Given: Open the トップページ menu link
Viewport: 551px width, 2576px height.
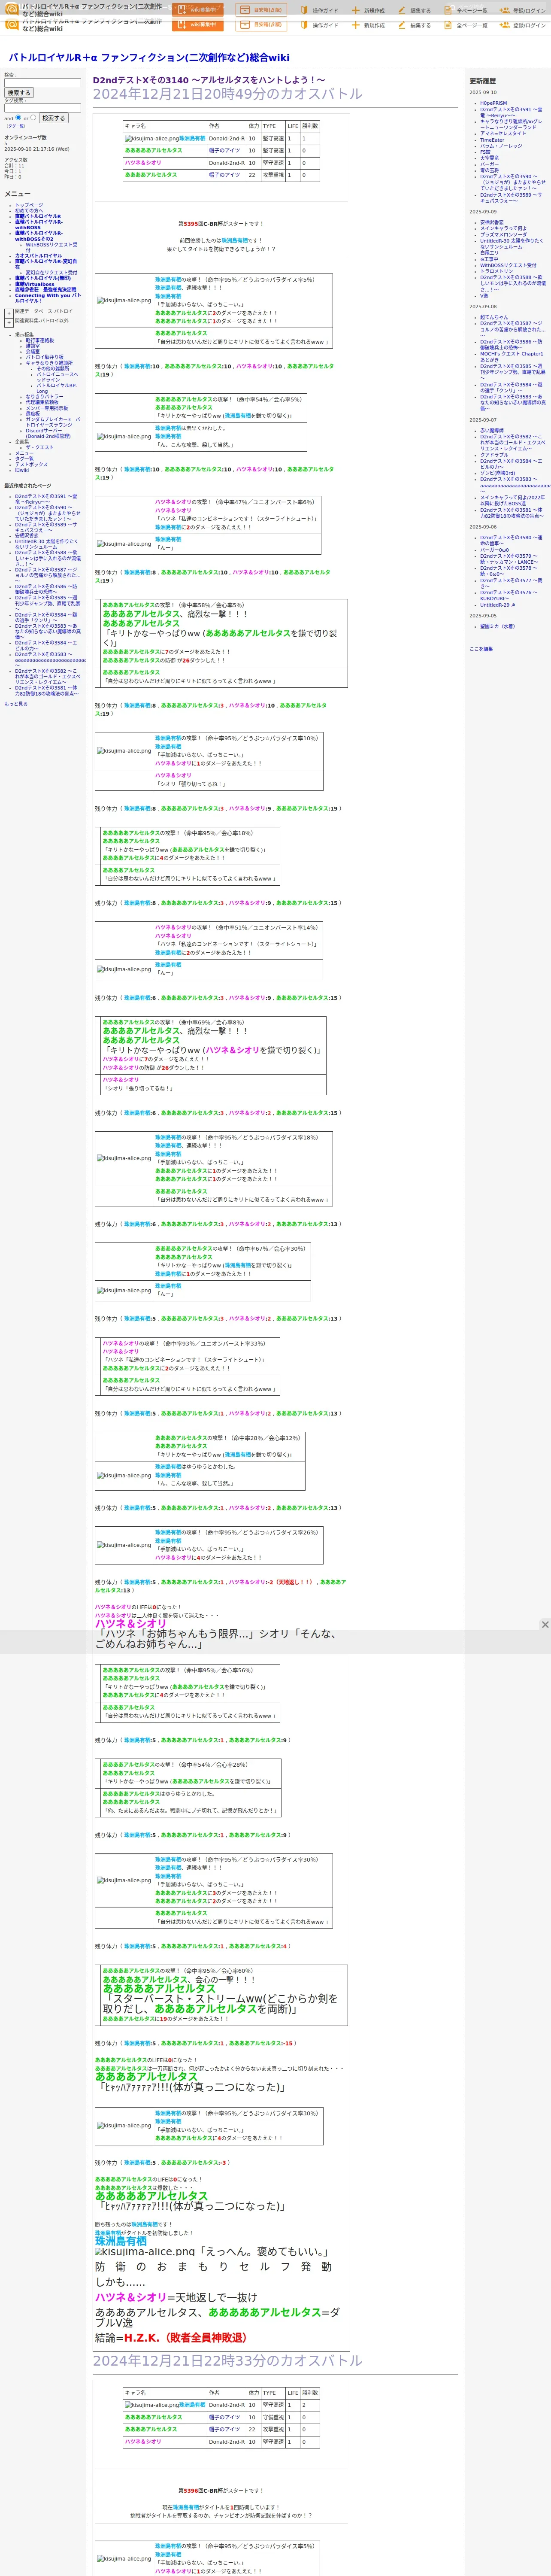Looking at the screenshot, I should click(29, 205).
